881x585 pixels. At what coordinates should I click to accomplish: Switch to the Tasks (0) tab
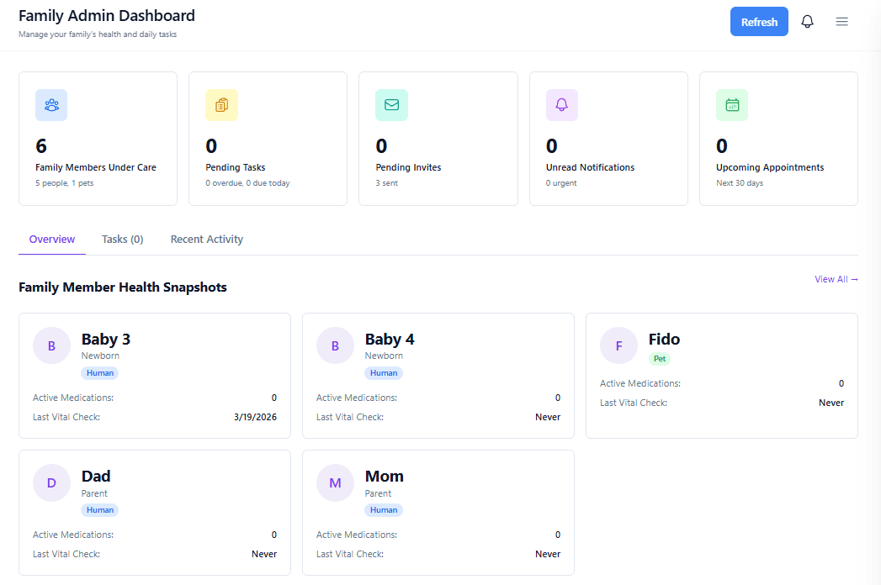(x=122, y=239)
